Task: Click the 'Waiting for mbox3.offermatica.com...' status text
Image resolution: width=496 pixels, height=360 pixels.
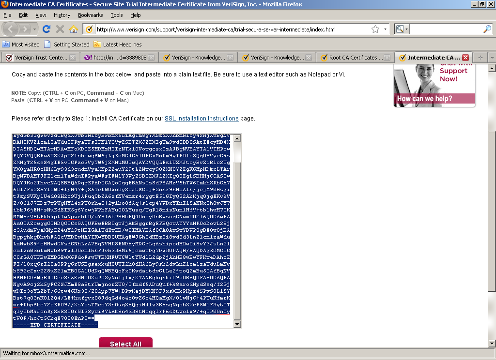Action: pos(46,353)
